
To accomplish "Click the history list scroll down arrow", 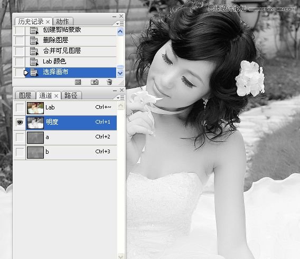I will 120,73.
